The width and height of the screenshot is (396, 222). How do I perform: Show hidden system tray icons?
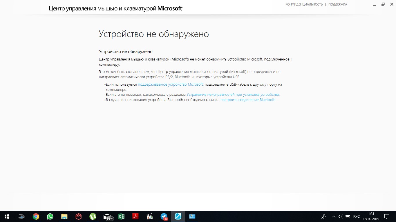pos(334,217)
